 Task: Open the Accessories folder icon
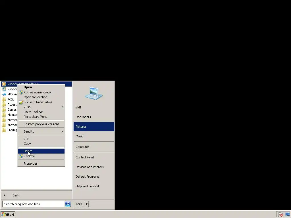4,104
